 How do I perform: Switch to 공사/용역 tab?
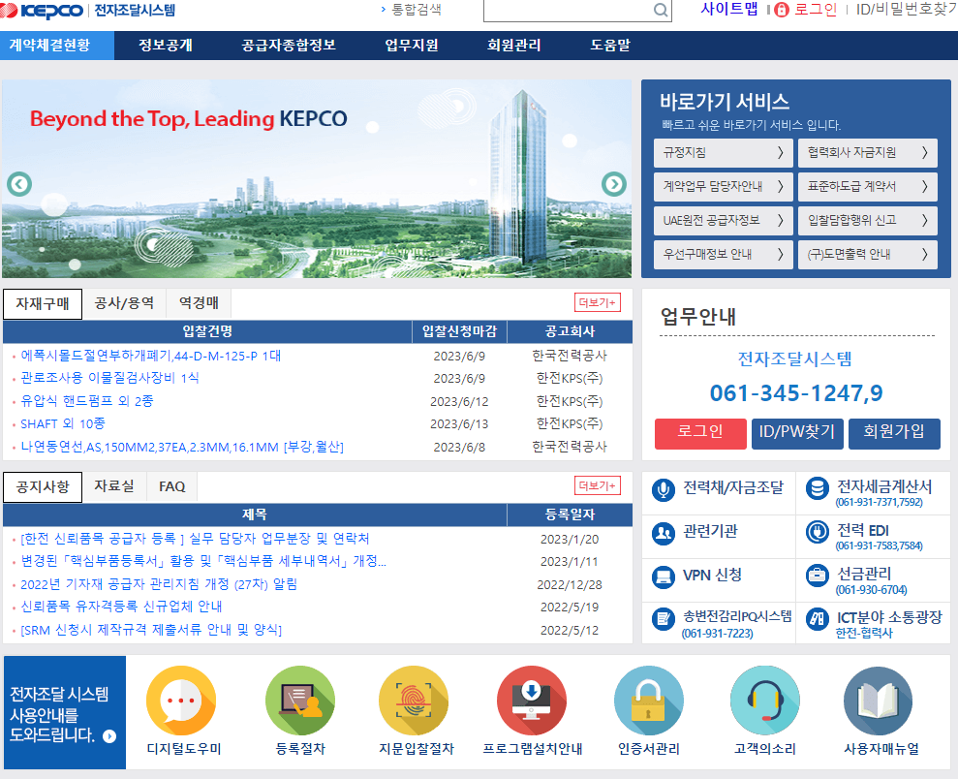pyautogui.click(x=124, y=303)
